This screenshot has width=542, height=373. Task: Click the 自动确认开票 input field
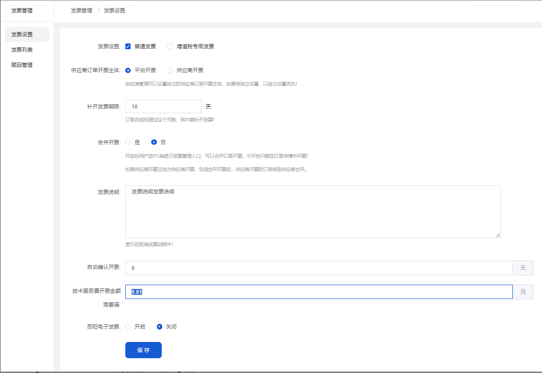tap(319, 268)
